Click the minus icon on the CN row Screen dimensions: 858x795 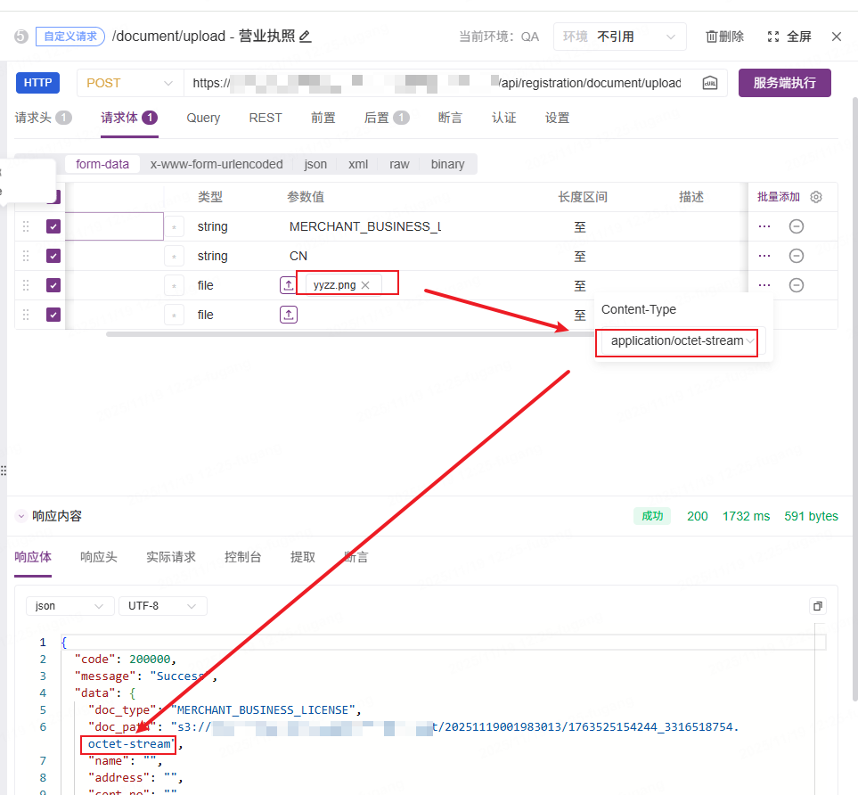pyautogui.click(x=797, y=256)
